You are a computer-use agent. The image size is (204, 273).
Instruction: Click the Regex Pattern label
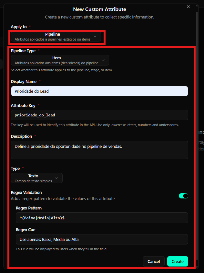click(x=29, y=208)
